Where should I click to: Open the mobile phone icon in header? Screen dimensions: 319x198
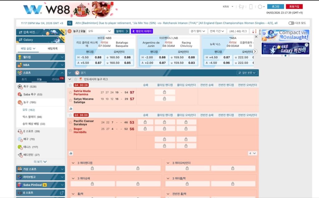[x=251, y=7]
